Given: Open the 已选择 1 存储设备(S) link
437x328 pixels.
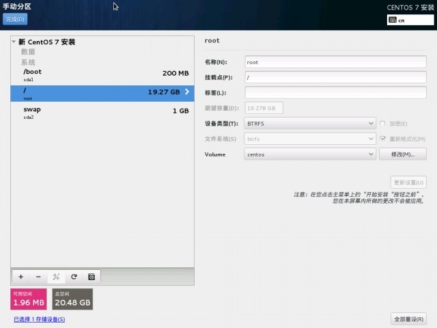Looking at the screenshot, I should click(x=40, y=319).
